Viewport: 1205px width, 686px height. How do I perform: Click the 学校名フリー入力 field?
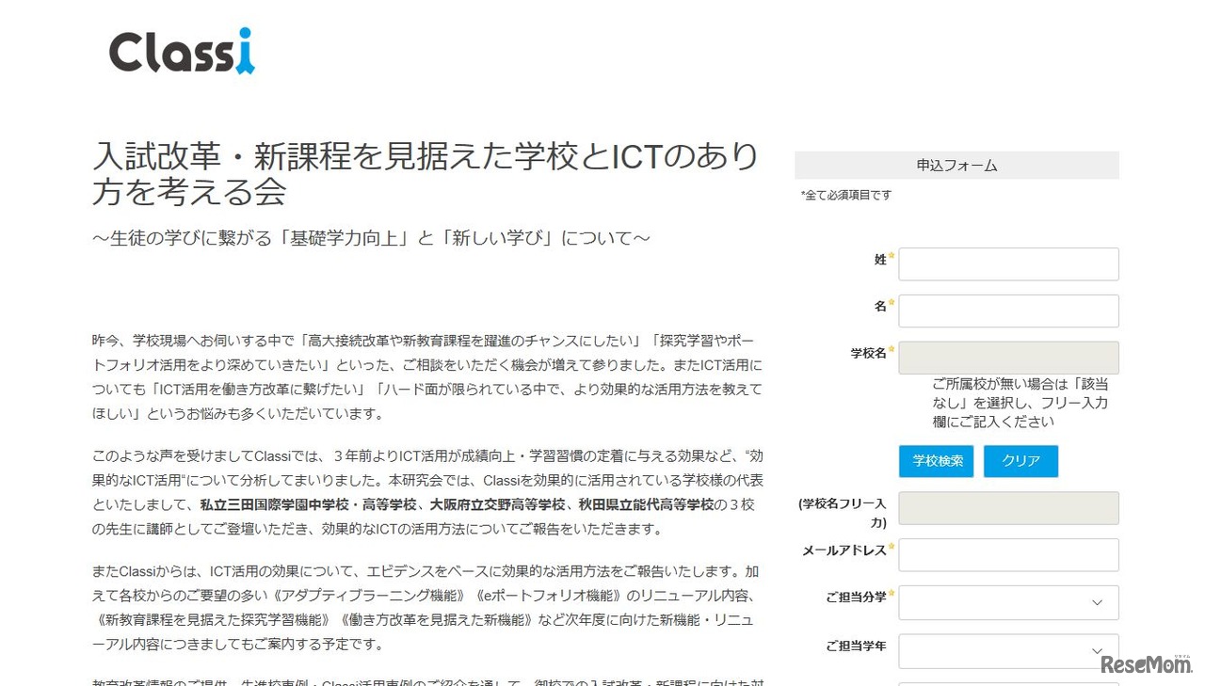[1007, 508]
